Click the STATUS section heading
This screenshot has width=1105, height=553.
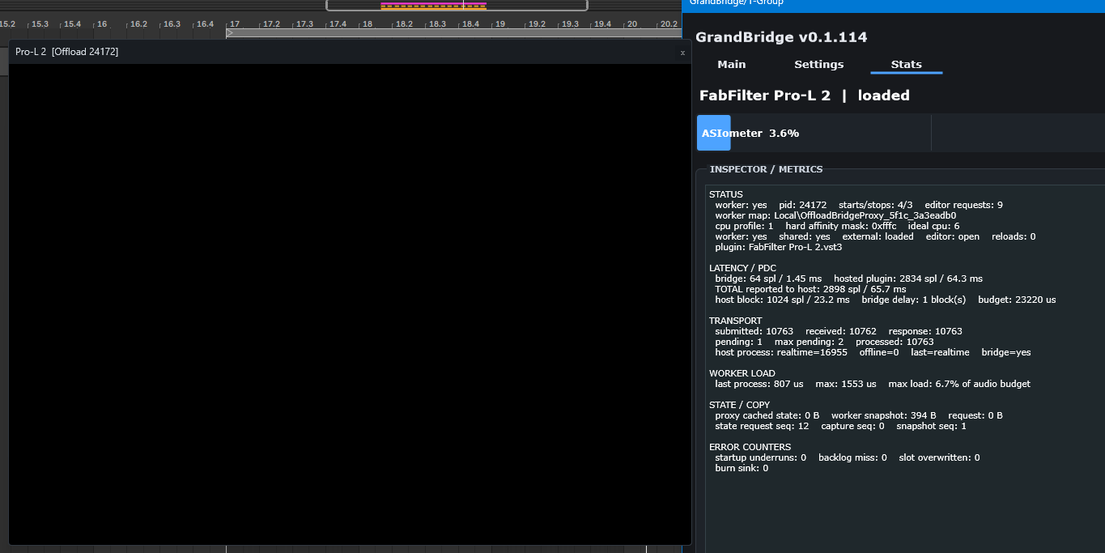coord(725,194)
